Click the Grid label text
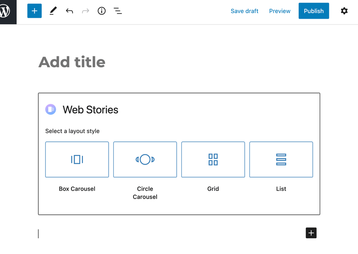The height and width of the screenshot is (254, 358). coord(213,189)
